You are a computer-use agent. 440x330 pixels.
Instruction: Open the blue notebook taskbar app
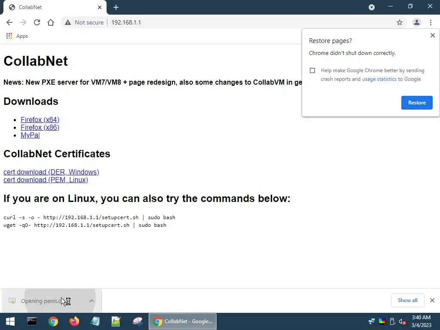pos(95,321)
